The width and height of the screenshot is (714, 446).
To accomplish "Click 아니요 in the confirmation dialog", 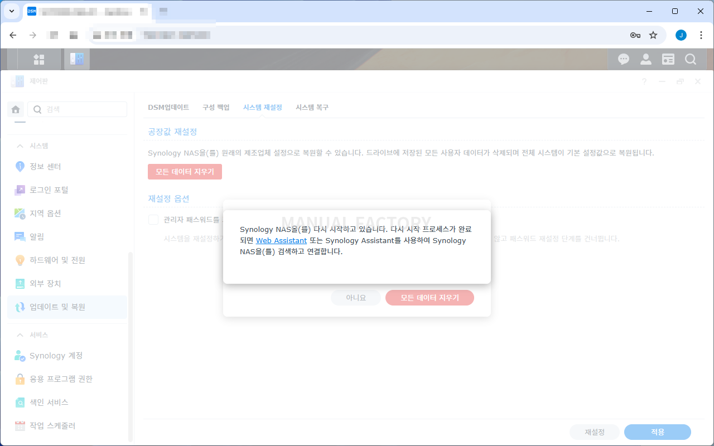I will [356, 298].
